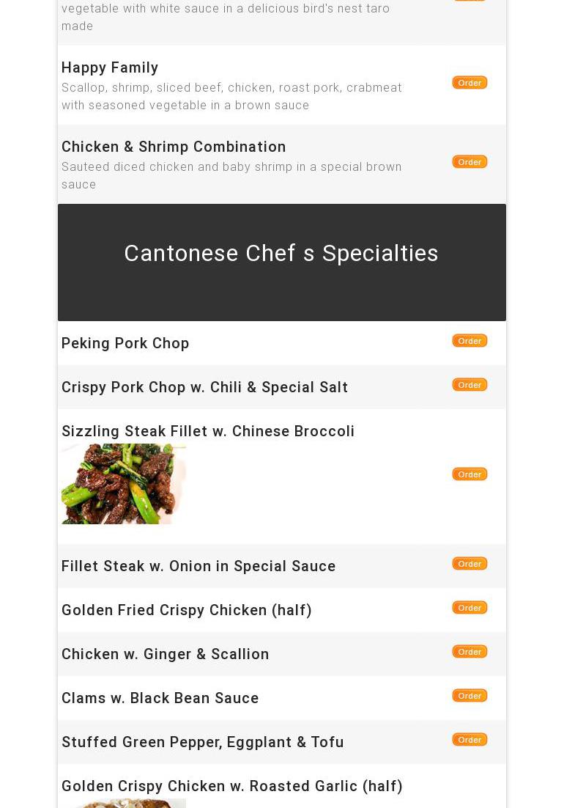Select Stuffed Green Pepper, Eggplant & Tofu title
Image resolution: width=564 pixels, height=808 pixels.
coord(203,742)
